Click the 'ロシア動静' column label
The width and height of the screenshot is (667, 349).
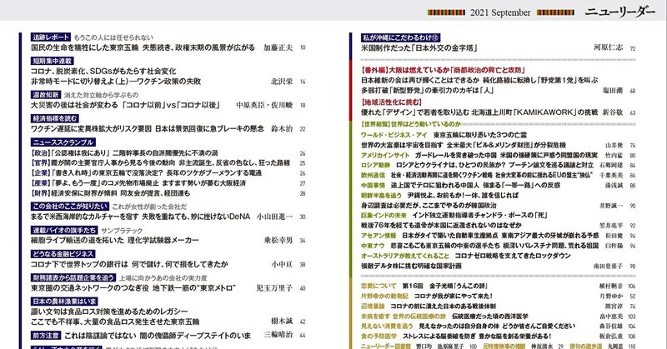click(376, 165)
